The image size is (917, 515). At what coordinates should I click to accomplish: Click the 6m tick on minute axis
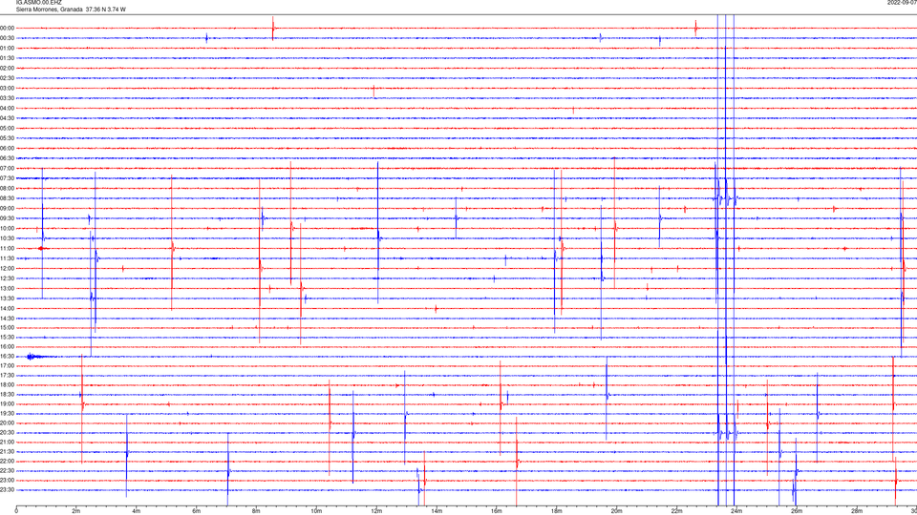pyautogui.click(x=197, y=511)
